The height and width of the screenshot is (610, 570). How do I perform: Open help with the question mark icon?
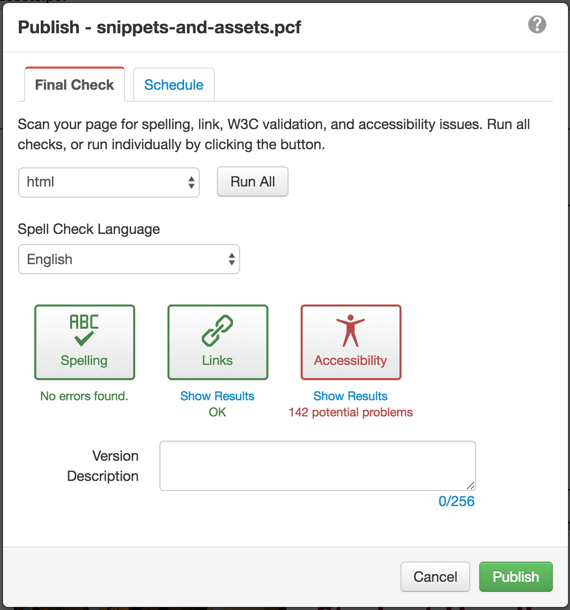coord(537,24)
